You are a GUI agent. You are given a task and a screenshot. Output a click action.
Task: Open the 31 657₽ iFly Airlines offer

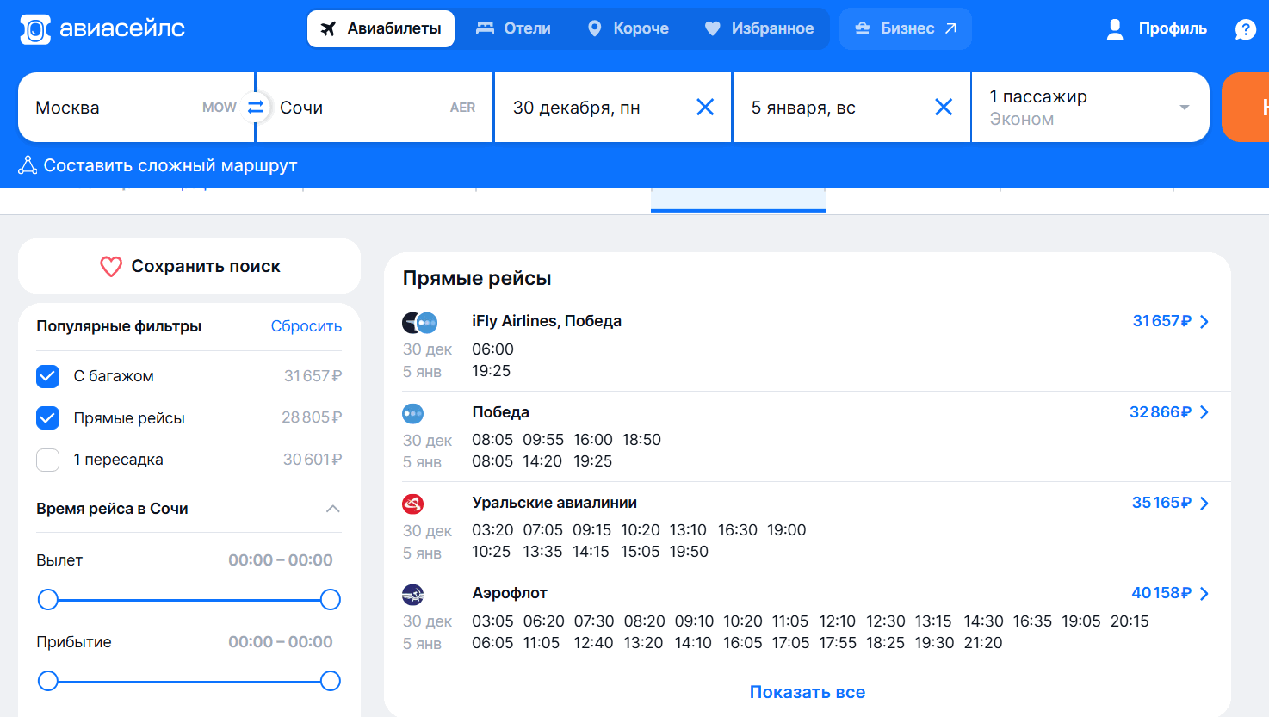pyautogui.click(x=1161, y=321)
